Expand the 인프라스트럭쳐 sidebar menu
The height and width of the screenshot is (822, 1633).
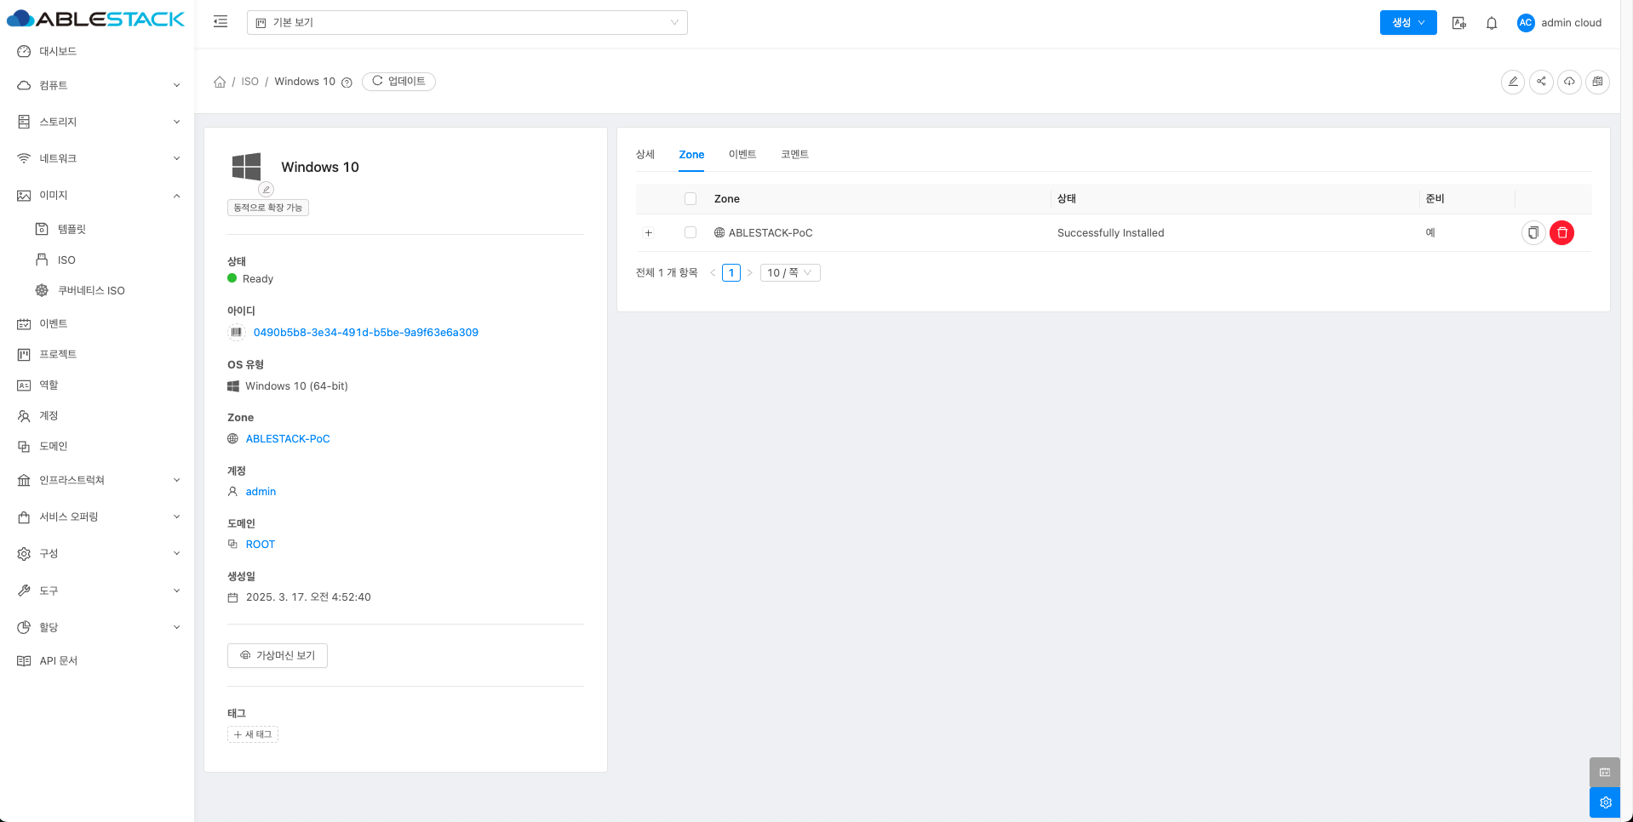(x=97, y=480)
